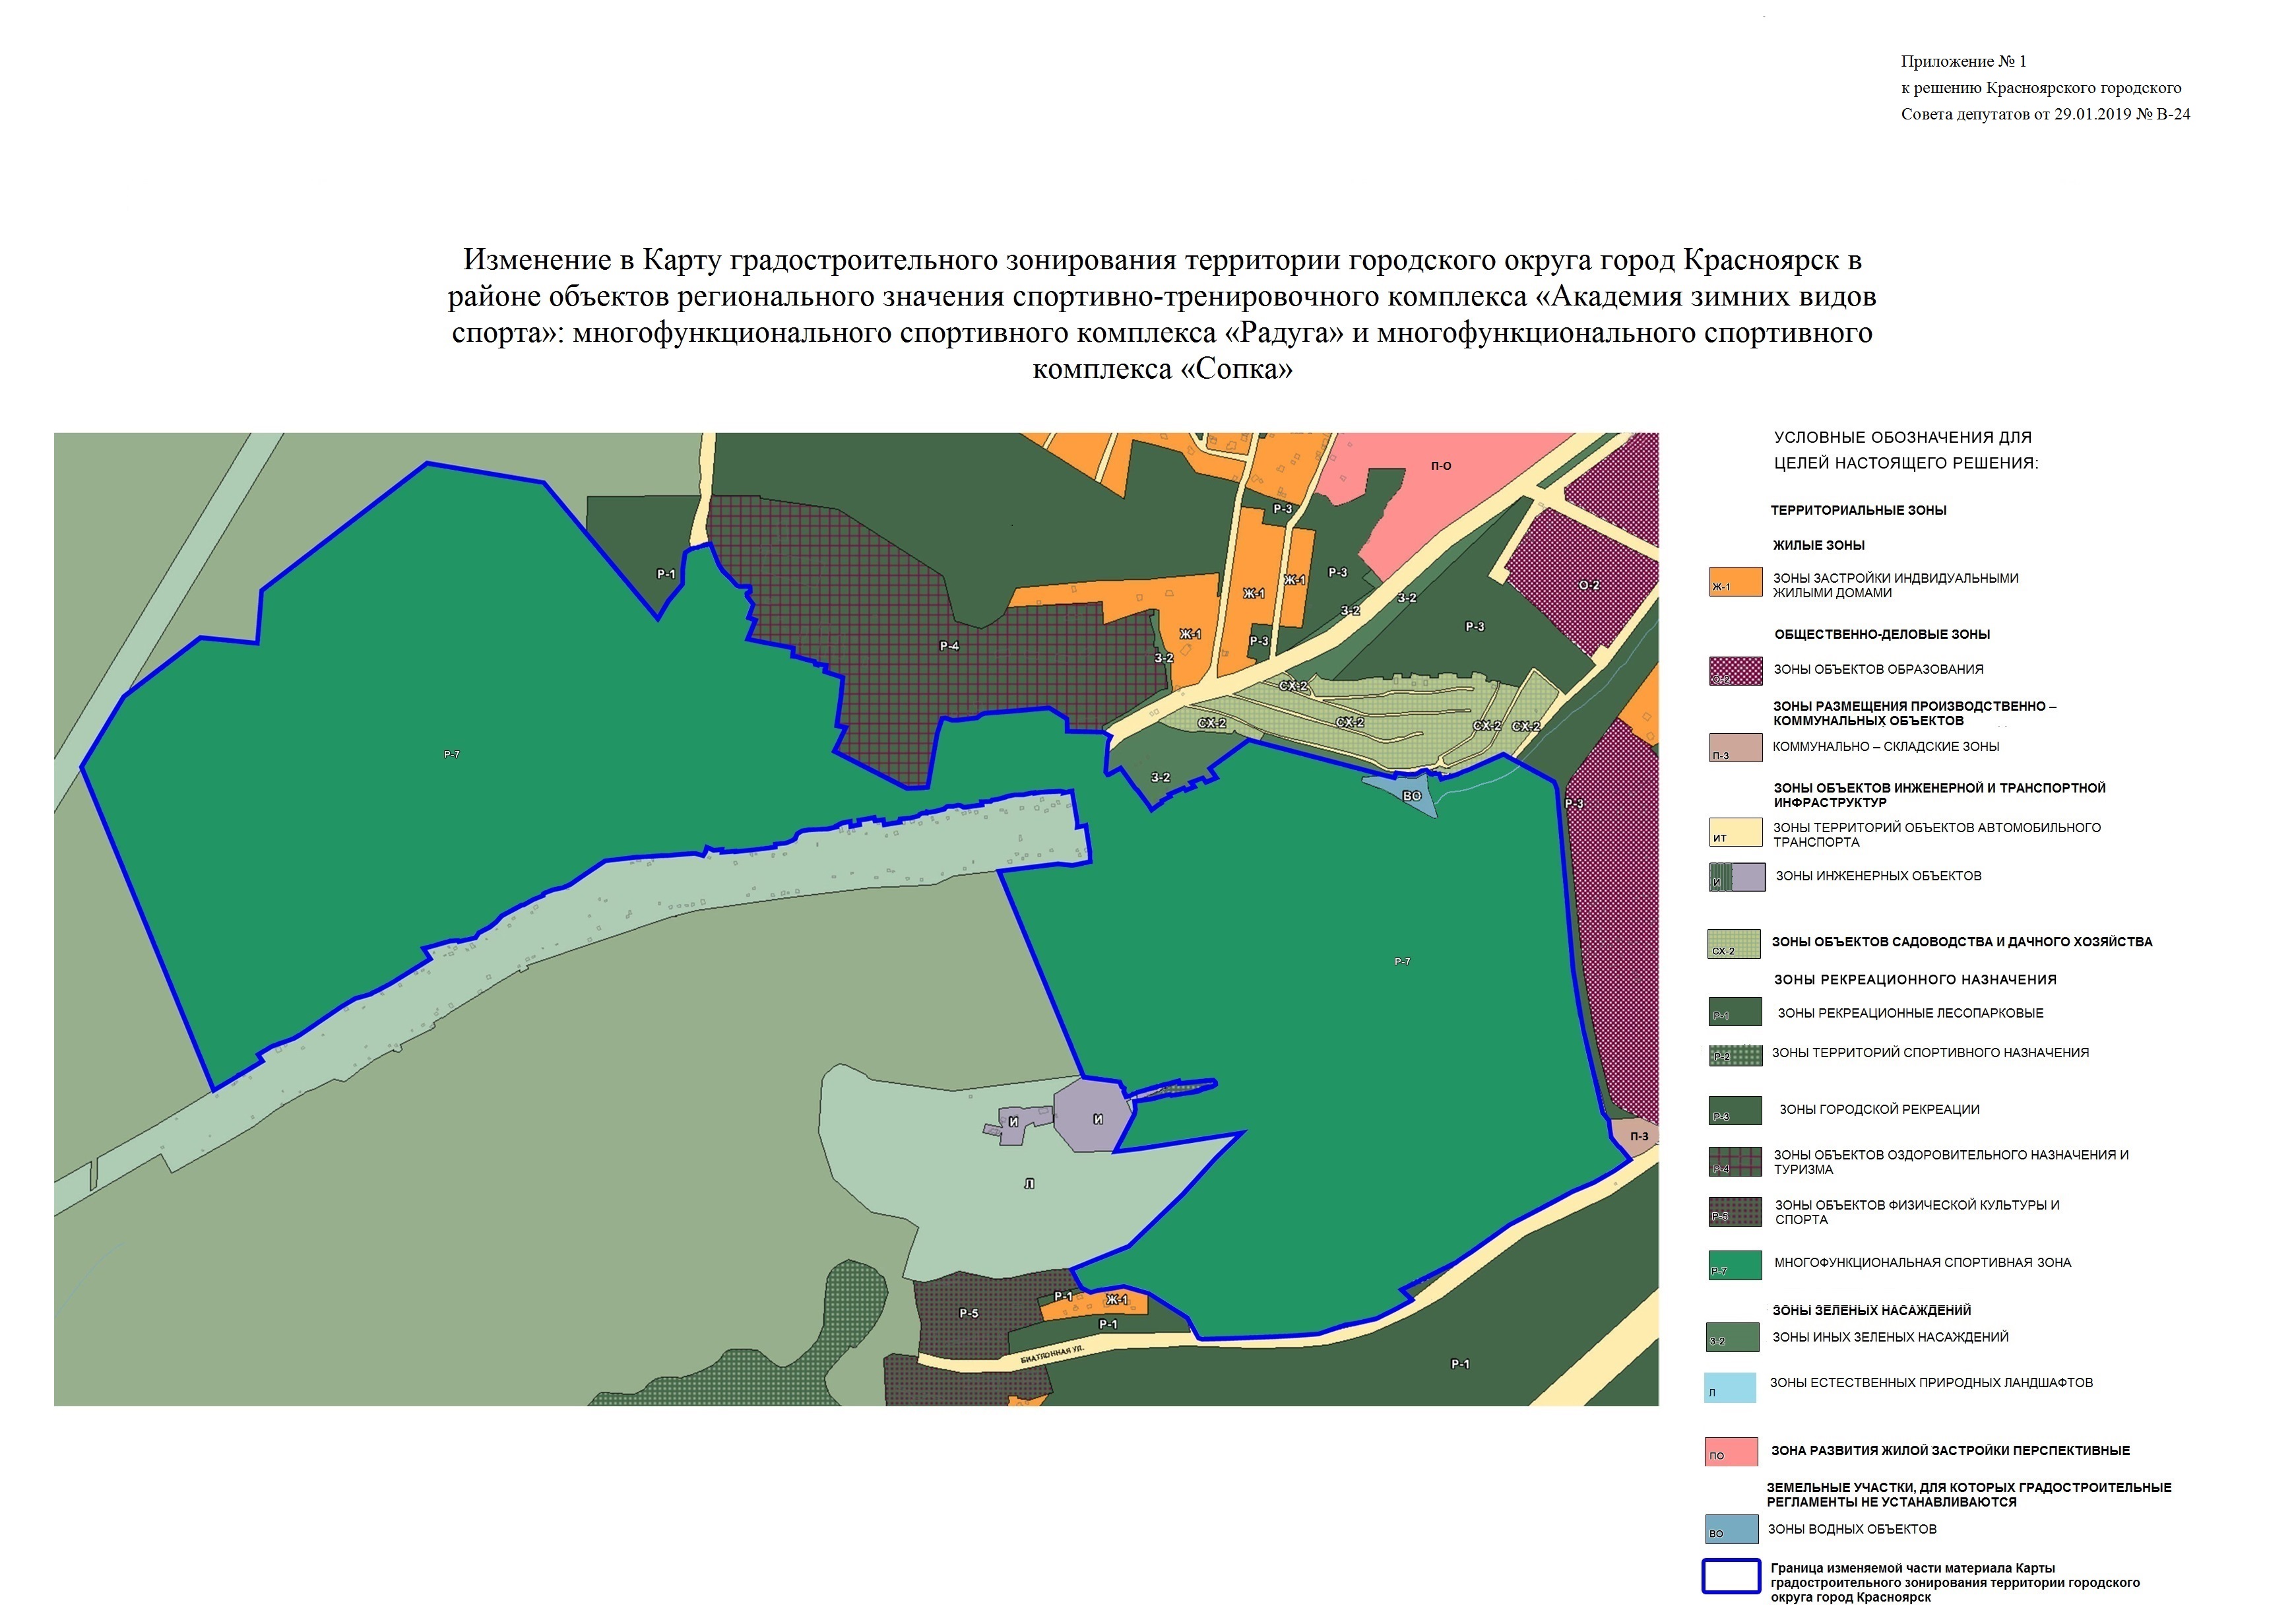Click the brown П-3 legend swatch
This screenshot has height=1624, width=2296.
[x=1735, y=747]
